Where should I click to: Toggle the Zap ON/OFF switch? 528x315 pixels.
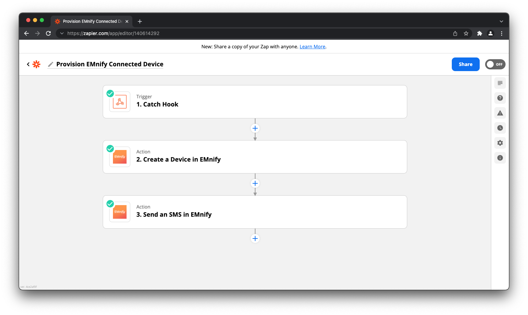coord(495,64)
